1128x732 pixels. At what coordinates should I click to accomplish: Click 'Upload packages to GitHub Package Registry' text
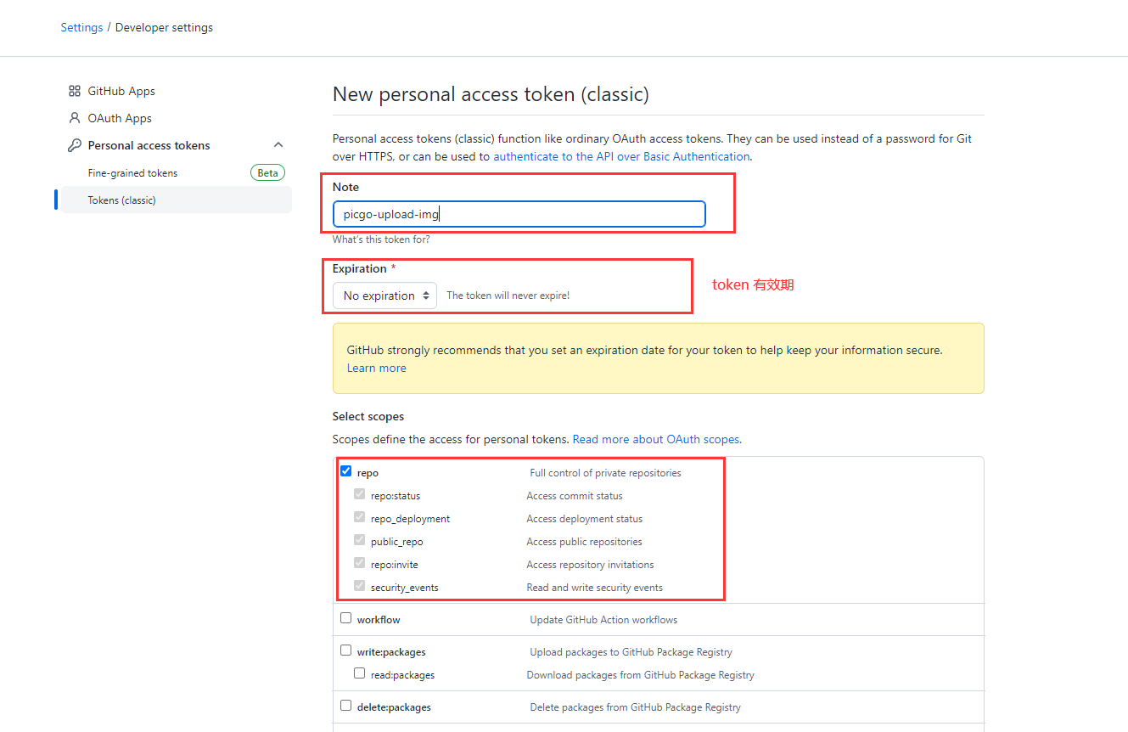(631, 652)
